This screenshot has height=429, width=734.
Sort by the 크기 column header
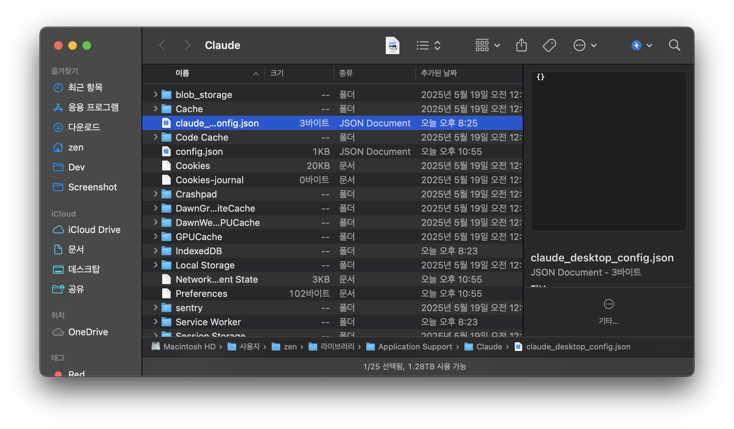coord(277,73)
